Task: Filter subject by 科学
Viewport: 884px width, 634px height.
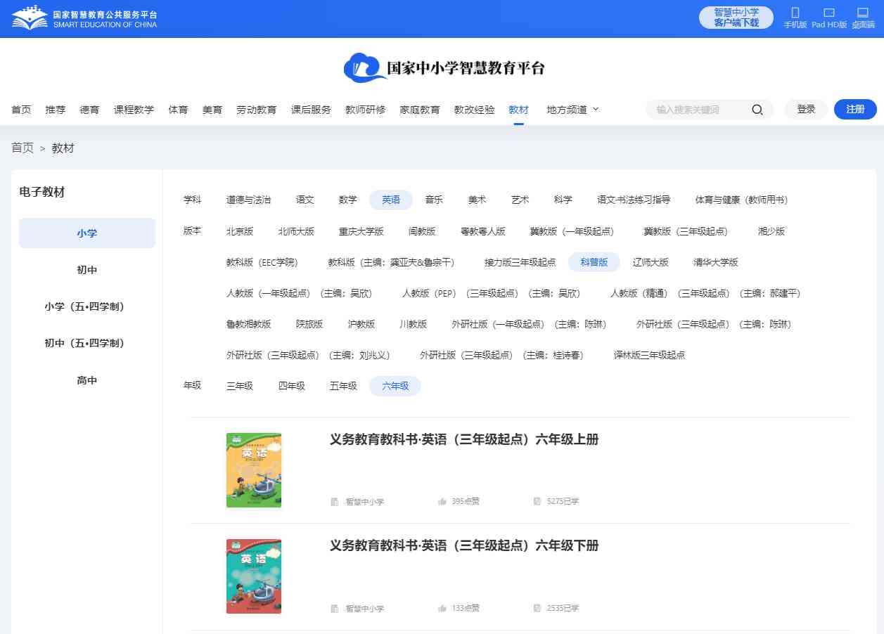Action: pos(563,200)
